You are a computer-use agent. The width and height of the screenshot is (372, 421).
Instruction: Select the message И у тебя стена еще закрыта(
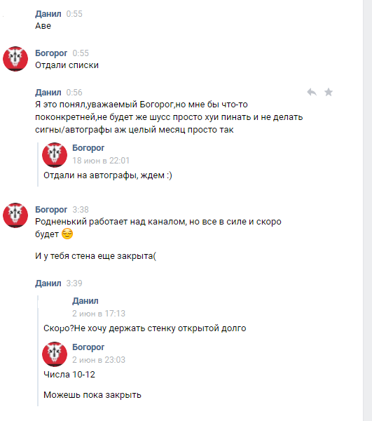(96, 256)
